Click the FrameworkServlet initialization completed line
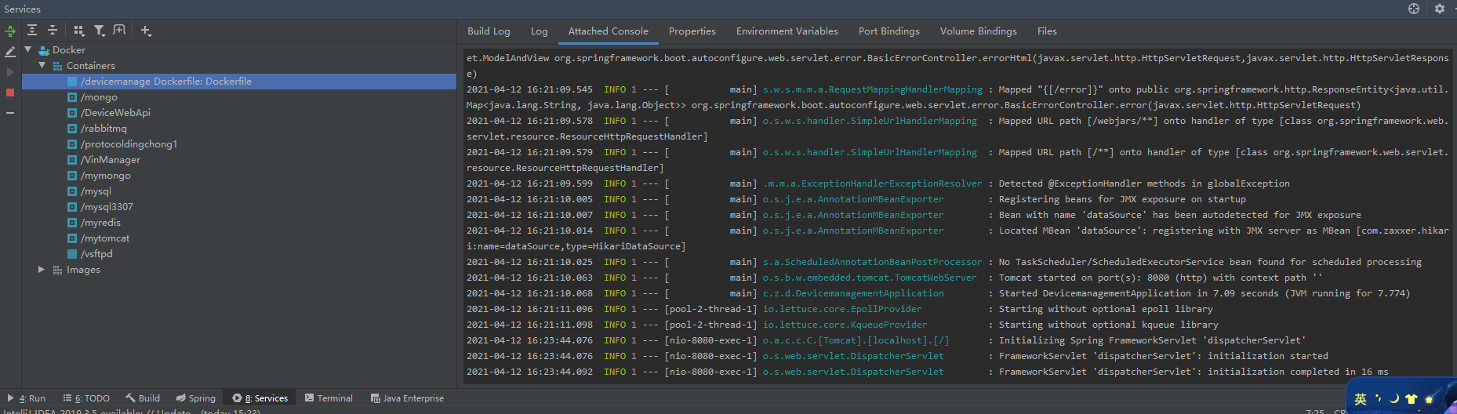This screenshot has width=1457, height=414. click(x=927, y=372)
